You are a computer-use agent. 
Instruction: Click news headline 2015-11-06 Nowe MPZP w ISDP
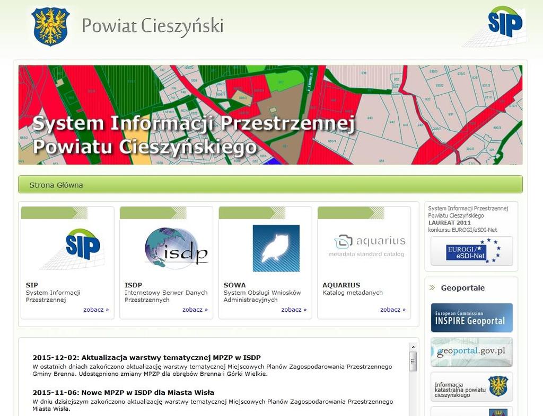123,393
